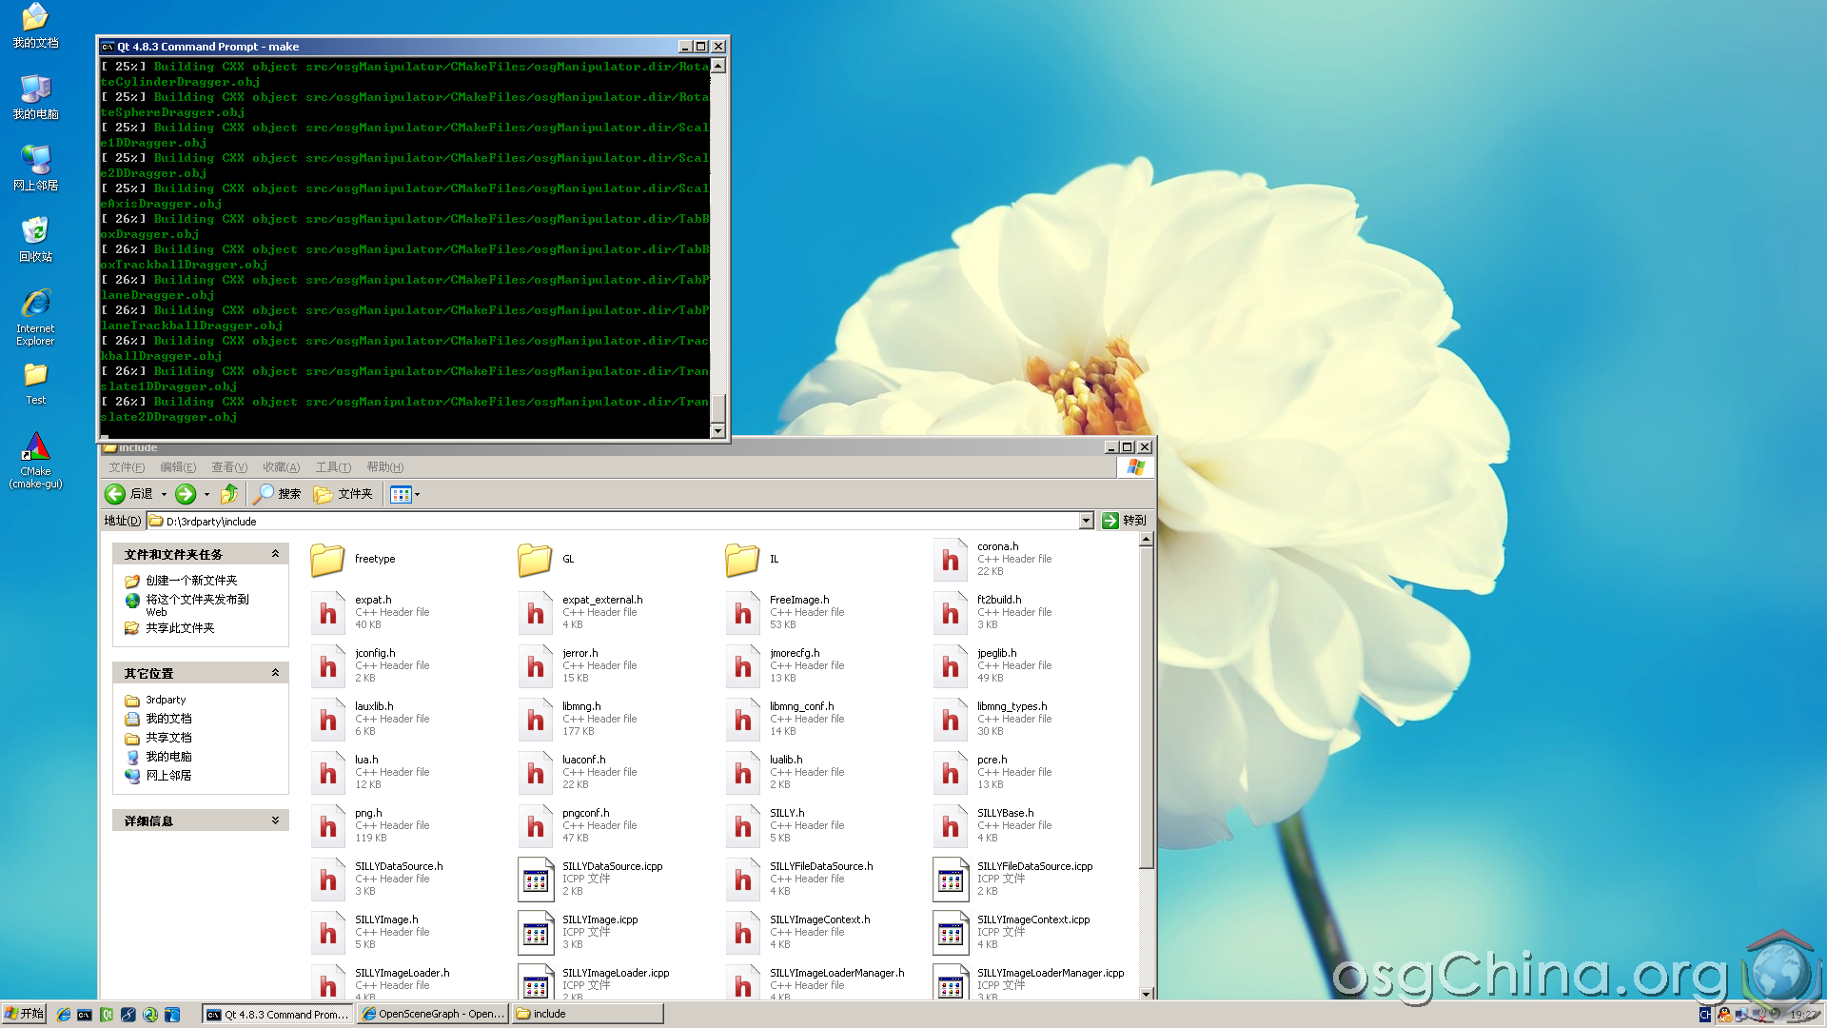Select SILLYBase.h header file
This screenshot has width=1827, height=1028.
992,826
